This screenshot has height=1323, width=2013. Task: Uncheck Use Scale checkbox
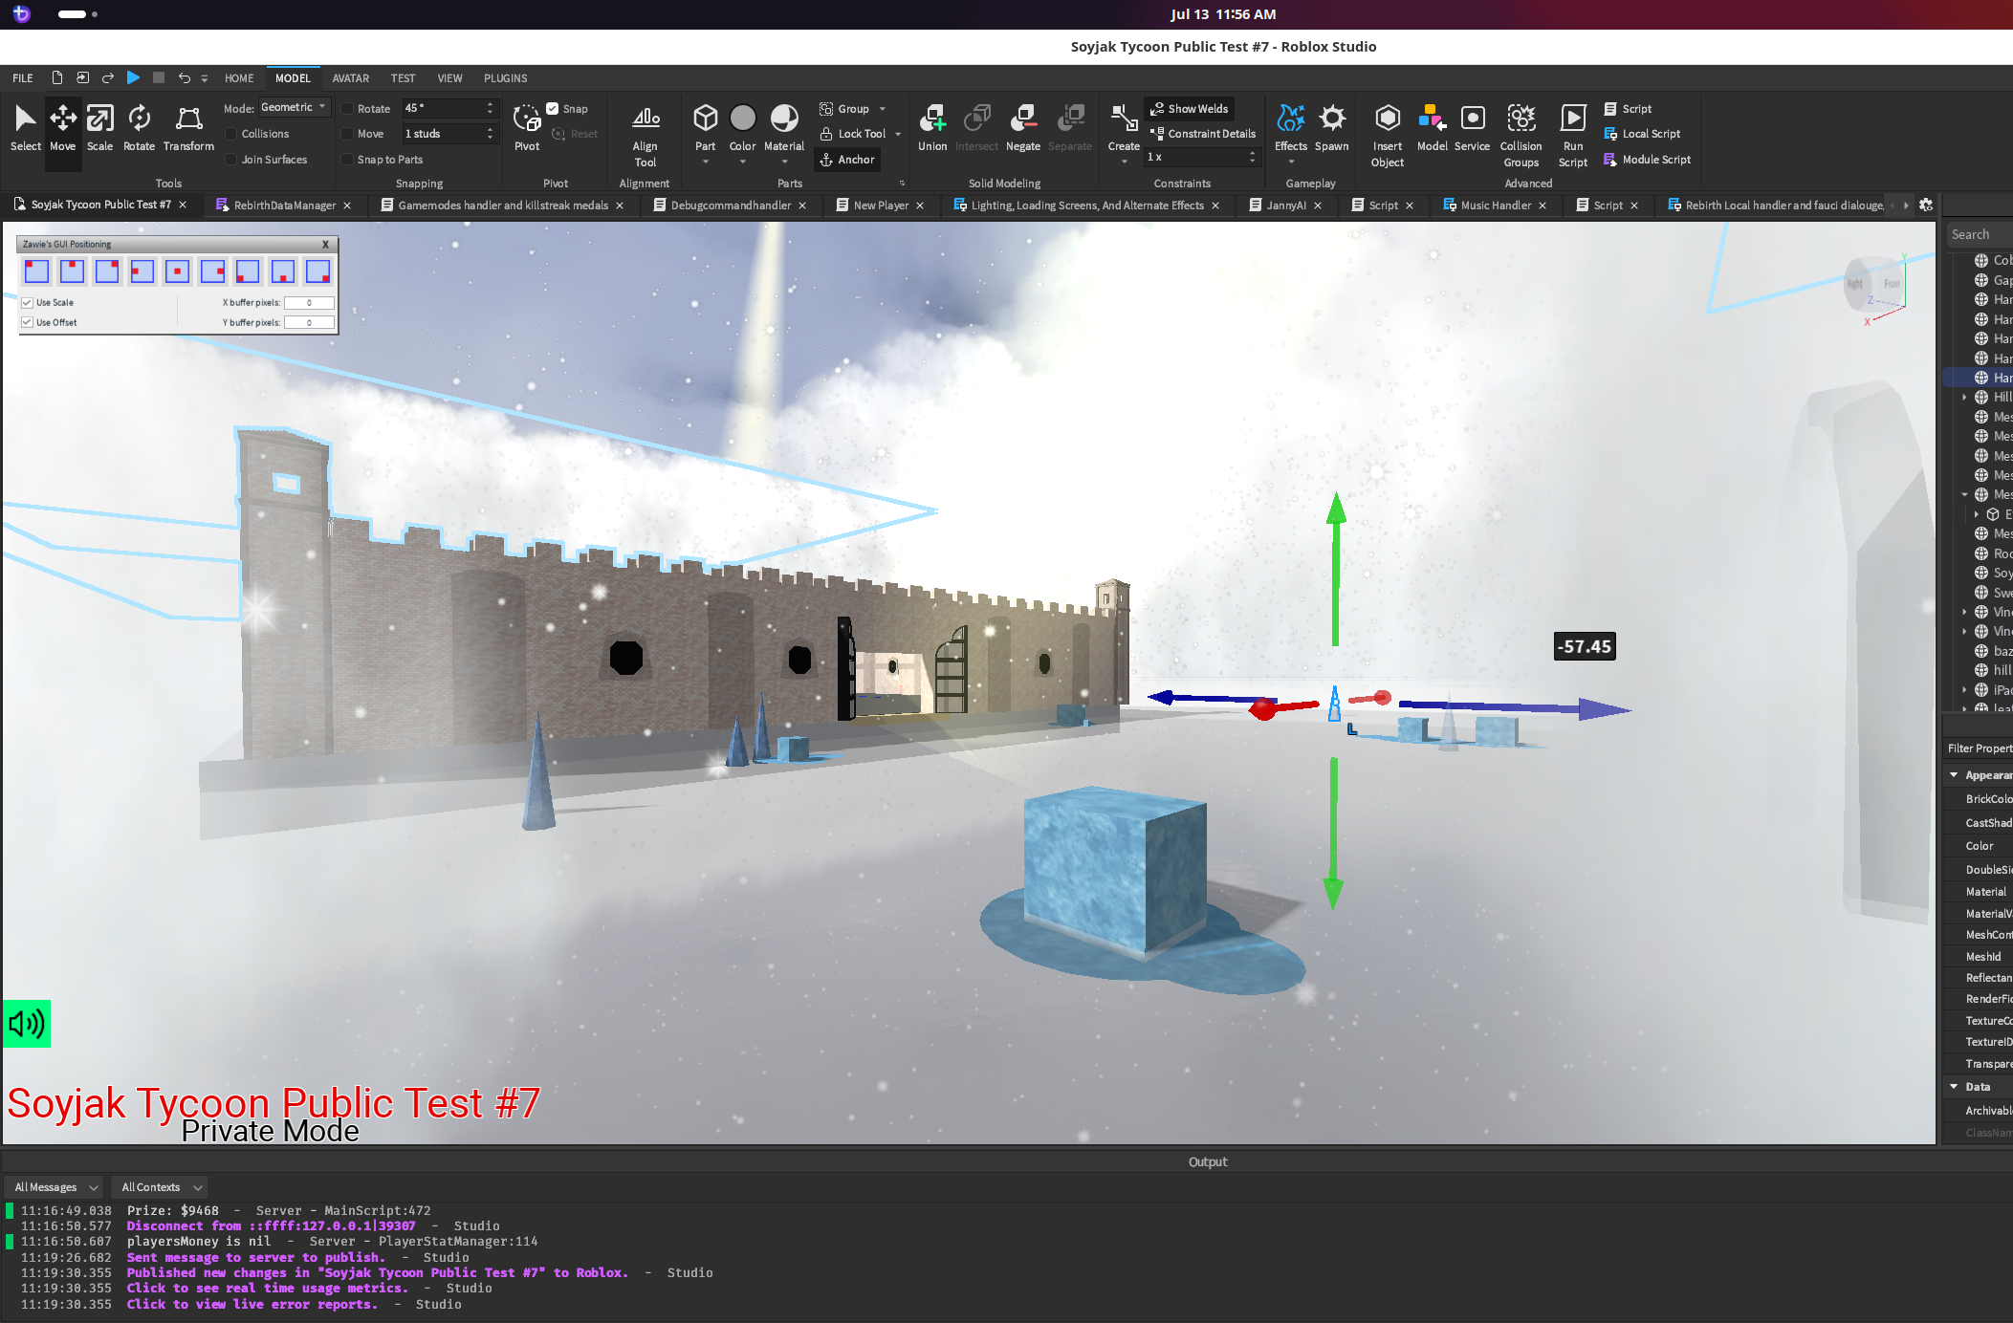[x=27, y=302]
